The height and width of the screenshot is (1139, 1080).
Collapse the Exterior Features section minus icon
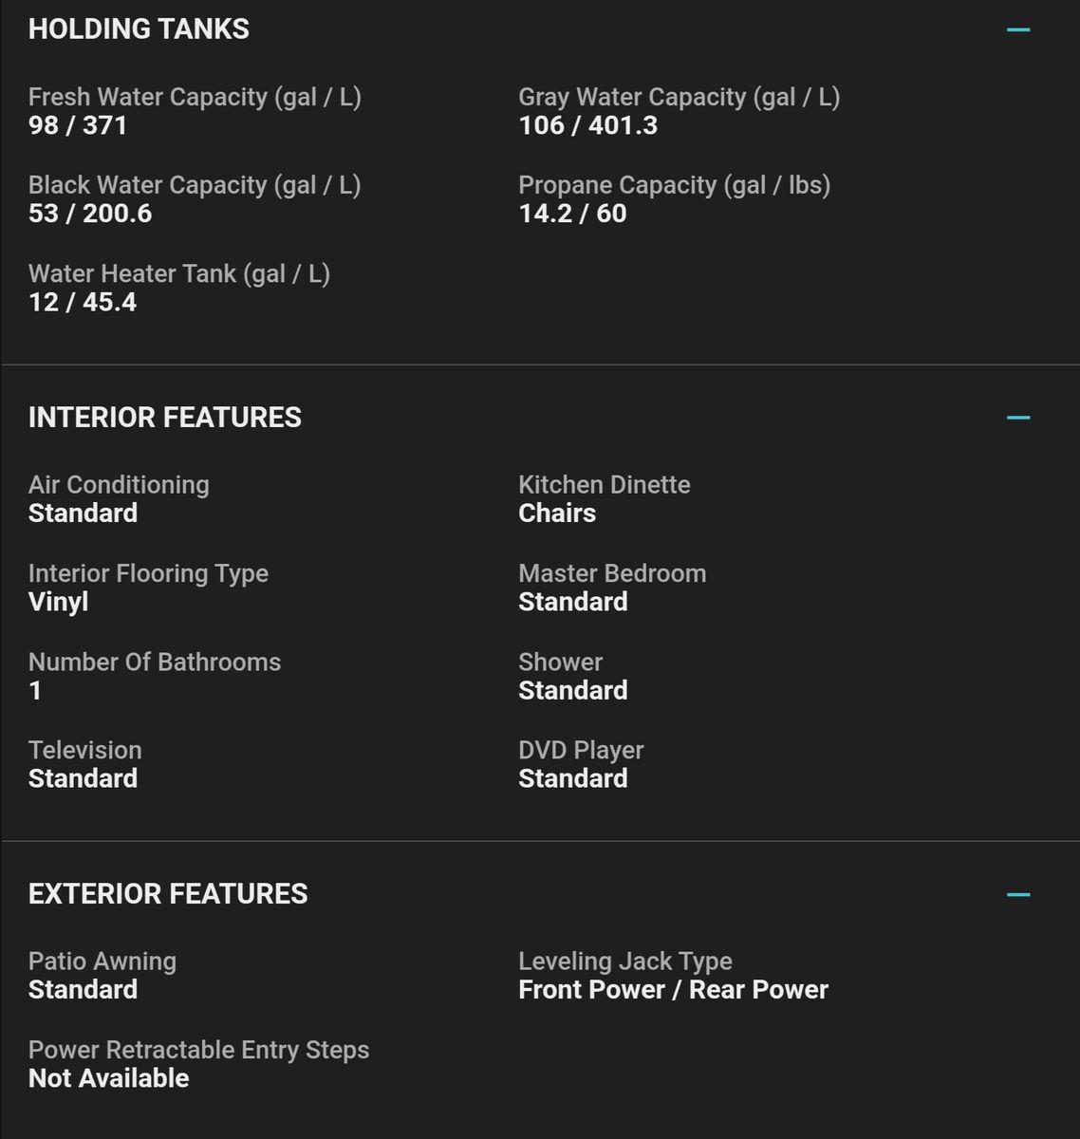(1018, 894)
